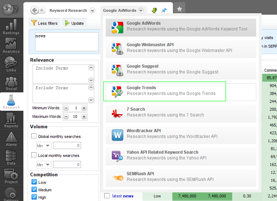The width and height of the screenshot is (277, 201).
Task: Click the Update button
Action: point(74,23)
